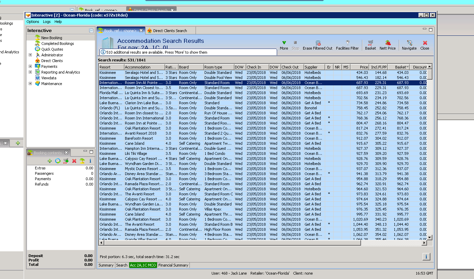Click red X delete in Booking contents
474x279 pixels.
[74, 161]
